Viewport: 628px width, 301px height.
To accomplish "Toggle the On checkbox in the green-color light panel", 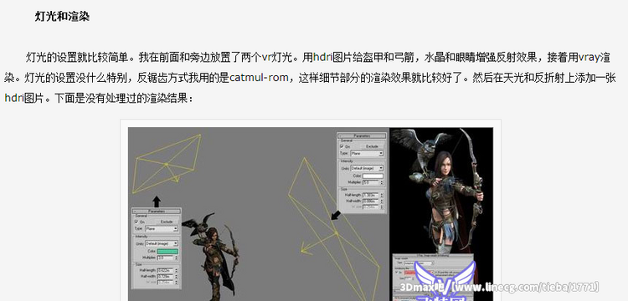I will [136, 222].
